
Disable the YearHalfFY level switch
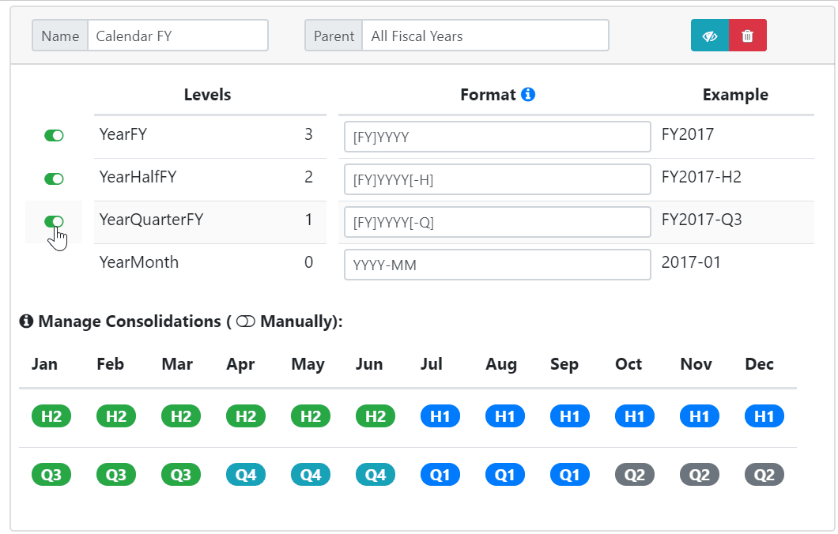click(x=54, y=179)
